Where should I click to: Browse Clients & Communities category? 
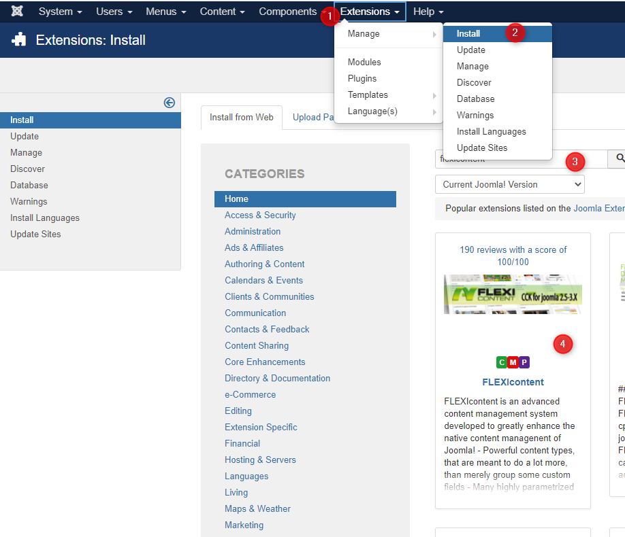click(x=270, y=297)
